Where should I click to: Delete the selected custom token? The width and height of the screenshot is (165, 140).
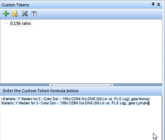point(25,14)
